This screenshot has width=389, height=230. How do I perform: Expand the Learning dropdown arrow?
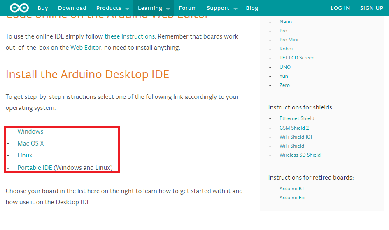[168, 9]
